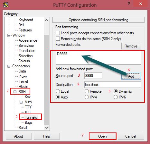Click Open to start the session
Image resolution: width=150 pixels, height=144 pixels.
click(102, 136)
